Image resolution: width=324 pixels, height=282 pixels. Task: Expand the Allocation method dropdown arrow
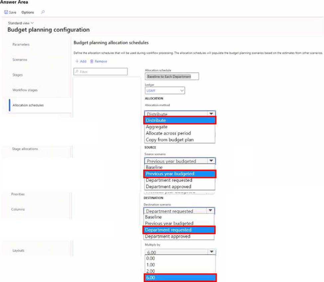click(210, 114)
